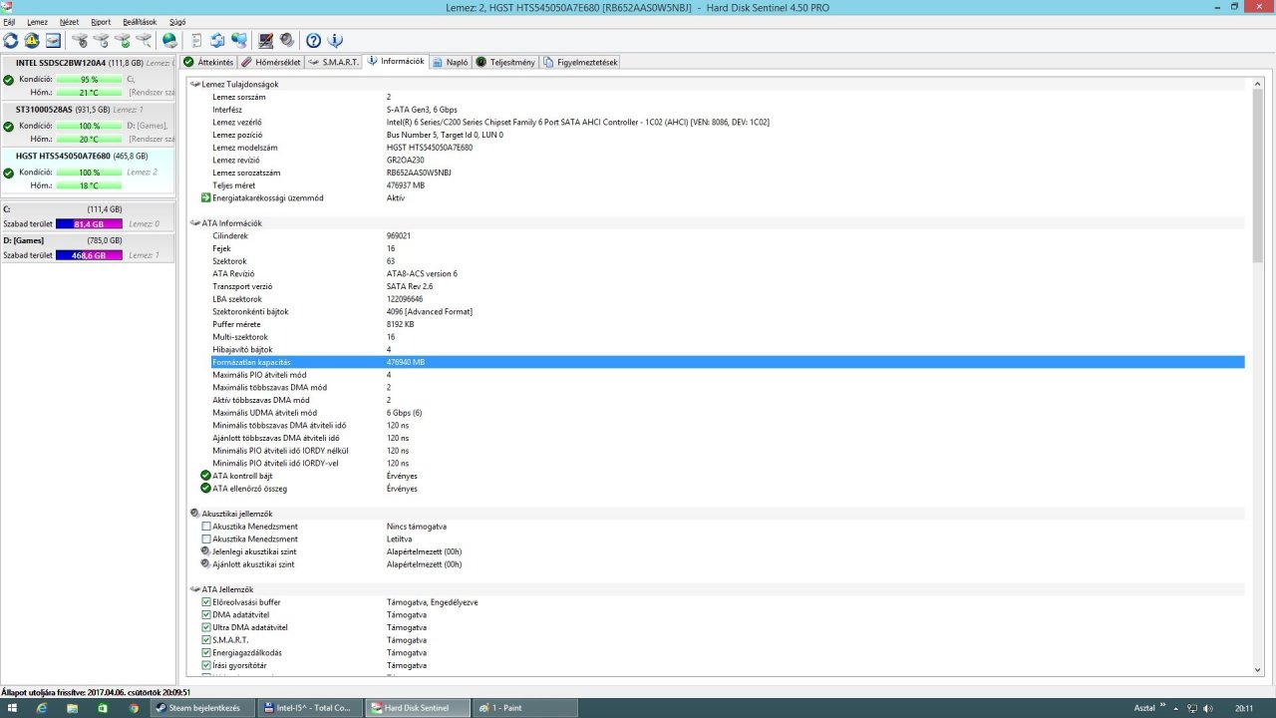The height and width of the screenshot is (718, 1276).
Task: Open Internet Explorer taskbar icon
Action: (x=42, y=708)
